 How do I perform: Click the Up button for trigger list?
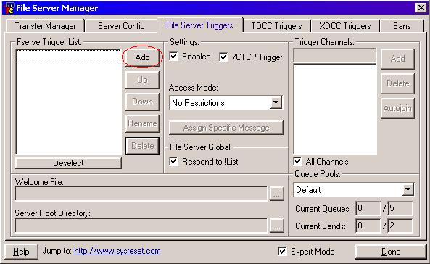142,80
